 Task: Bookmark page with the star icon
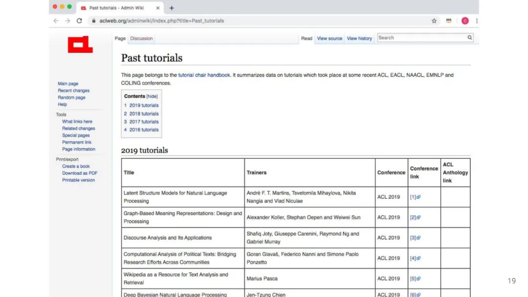pyautogui.click(x=434, y=21)
